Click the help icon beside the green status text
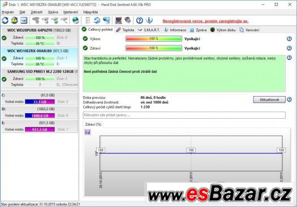This screenshot has width=297, height=207. coord(289,58)
